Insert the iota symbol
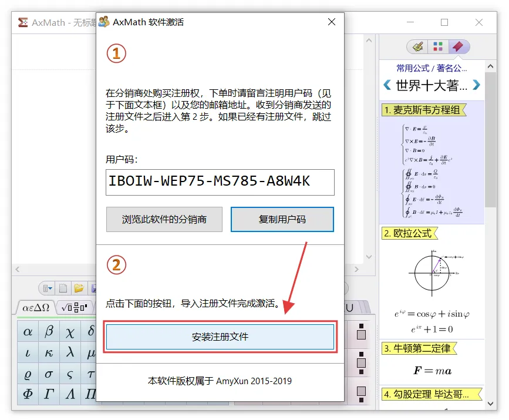This screenshot has width=509, height=420. [x=28, y=352]
